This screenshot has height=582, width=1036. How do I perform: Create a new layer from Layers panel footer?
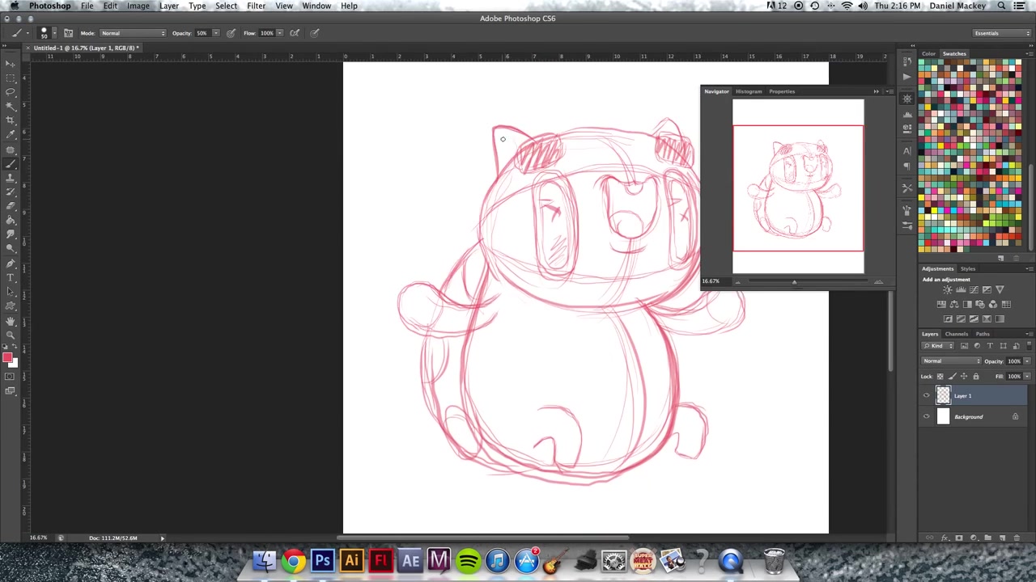[x=1002, y=538]
